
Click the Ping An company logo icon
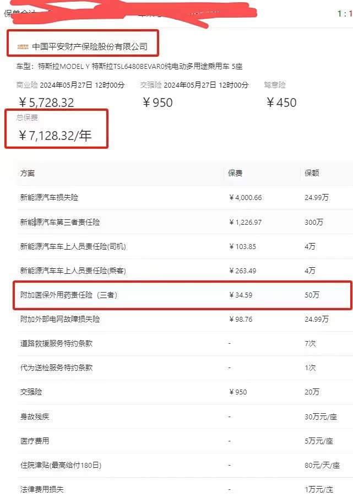(x=23, y=47)
